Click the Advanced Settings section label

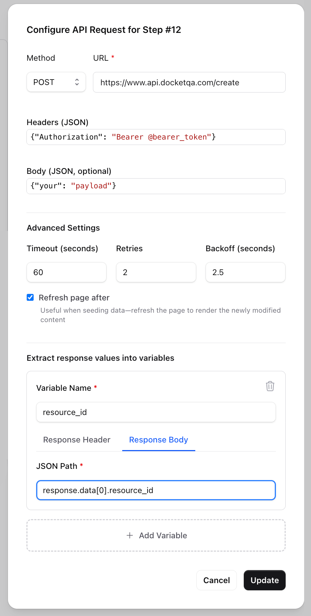coord(63,228)
